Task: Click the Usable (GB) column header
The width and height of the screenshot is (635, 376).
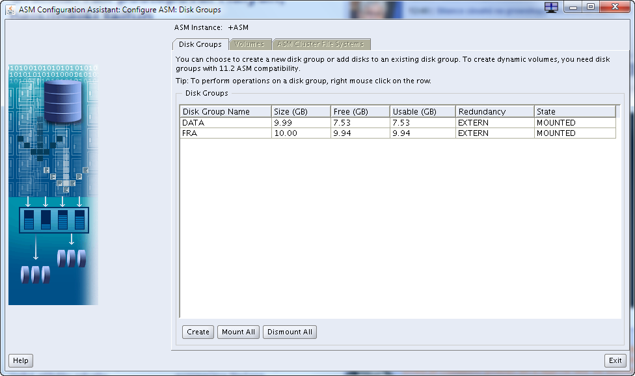Action: 423,111
